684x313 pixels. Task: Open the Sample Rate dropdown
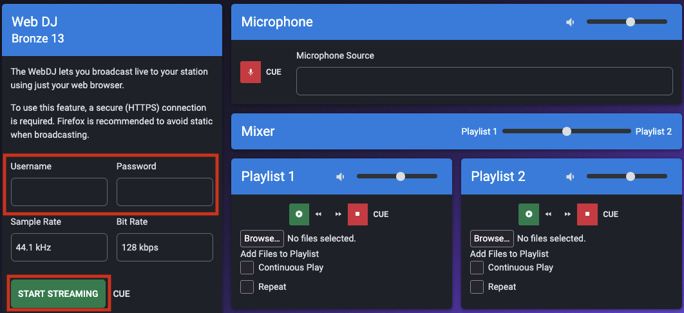click(59, 247)
